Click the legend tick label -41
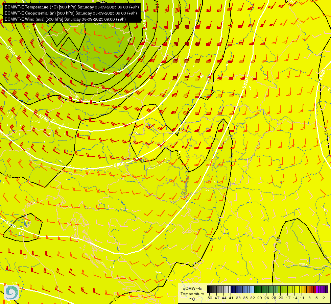The height and width of the screenshot is (304, 331). tap(231, 298)
